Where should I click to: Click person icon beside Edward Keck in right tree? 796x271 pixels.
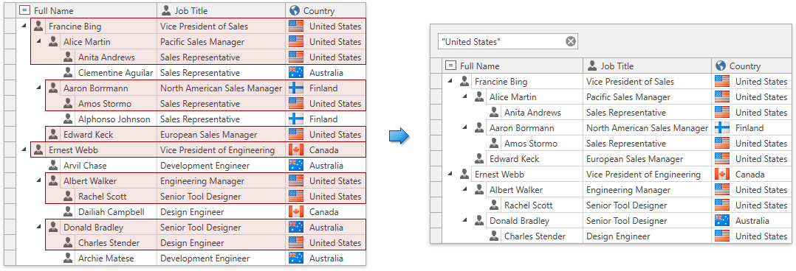[478, 158]
